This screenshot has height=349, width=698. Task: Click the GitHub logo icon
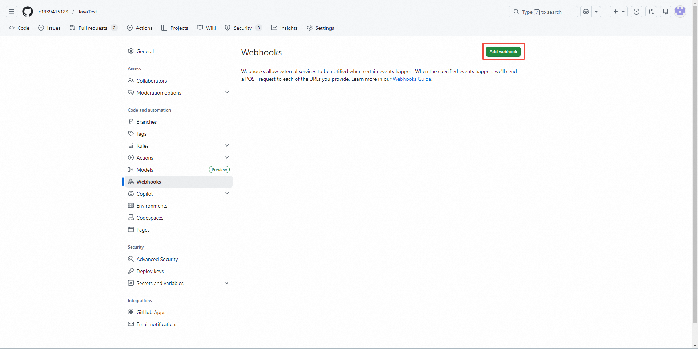[28, 12]
